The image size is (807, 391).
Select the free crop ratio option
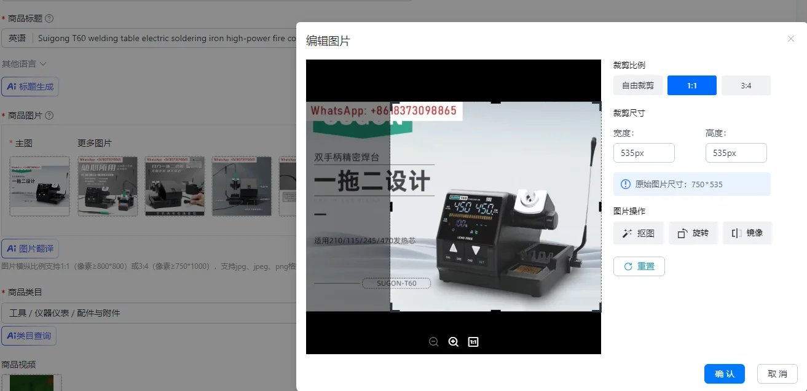(x=638, y=85)
